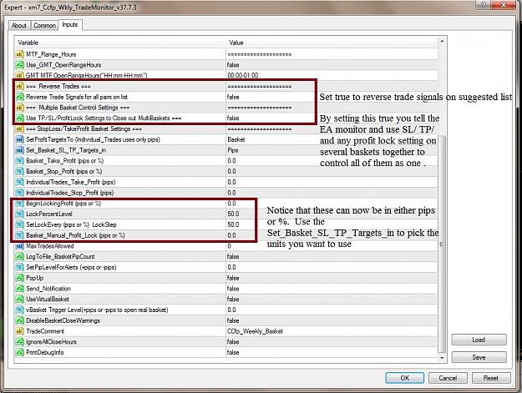522x393 pixels.
Task: Select the Inputs tab
Action: 70,24
